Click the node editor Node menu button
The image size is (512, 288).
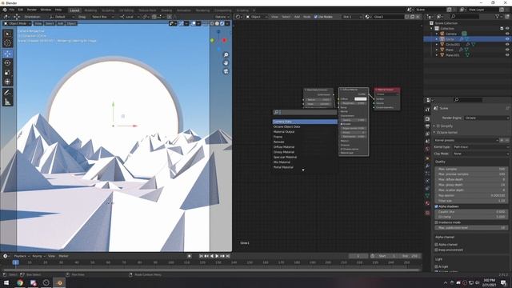[x=306, y=17]
